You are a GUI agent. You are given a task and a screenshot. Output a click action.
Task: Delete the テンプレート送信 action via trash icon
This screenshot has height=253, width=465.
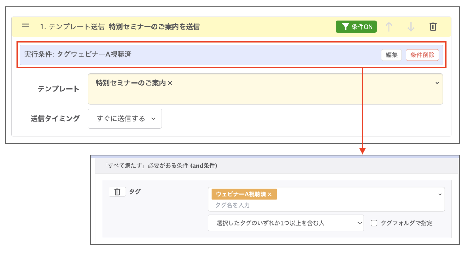click(433, 27)
